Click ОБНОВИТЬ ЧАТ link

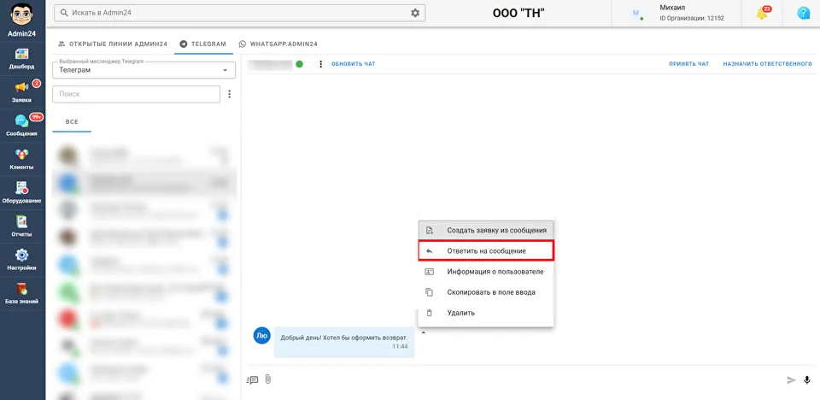coord(354,64)
